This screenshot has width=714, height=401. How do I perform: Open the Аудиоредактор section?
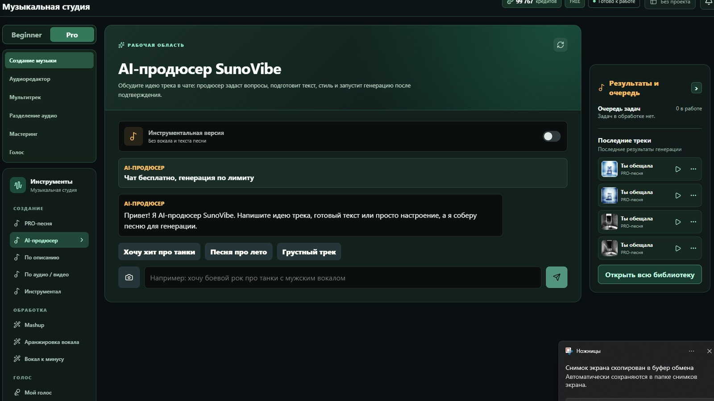tap(49, 79)
